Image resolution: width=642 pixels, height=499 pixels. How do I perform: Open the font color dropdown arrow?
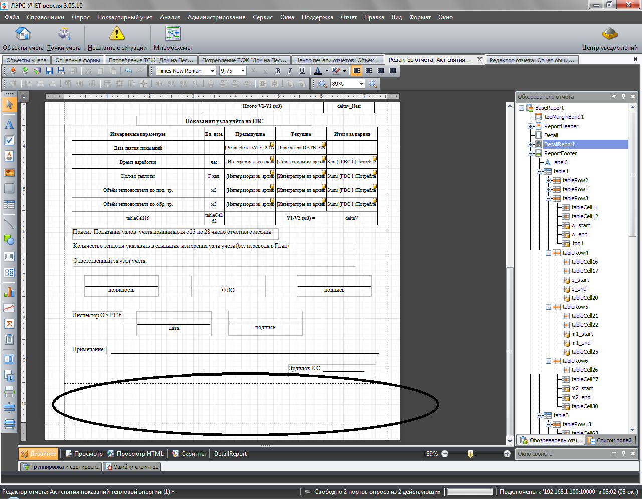click(326, 71)
